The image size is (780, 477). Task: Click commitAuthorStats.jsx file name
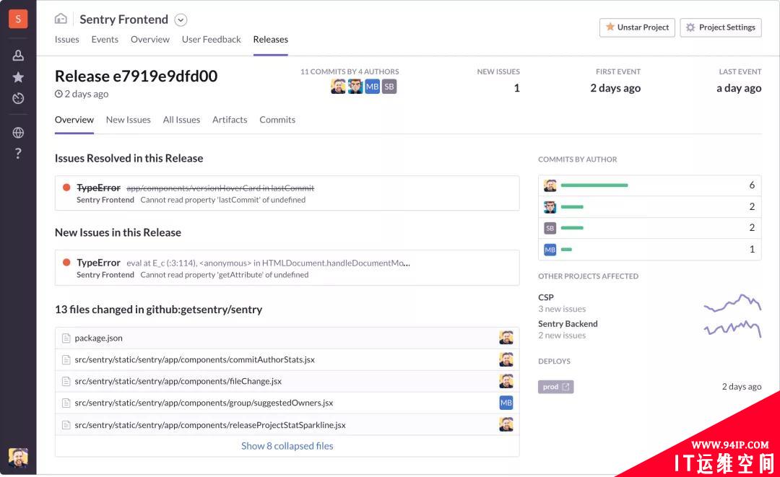click(x=194, y=360)
